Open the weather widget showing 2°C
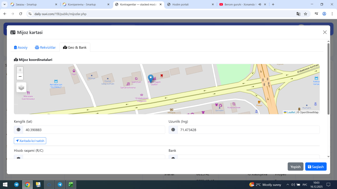 coord(265,185)
